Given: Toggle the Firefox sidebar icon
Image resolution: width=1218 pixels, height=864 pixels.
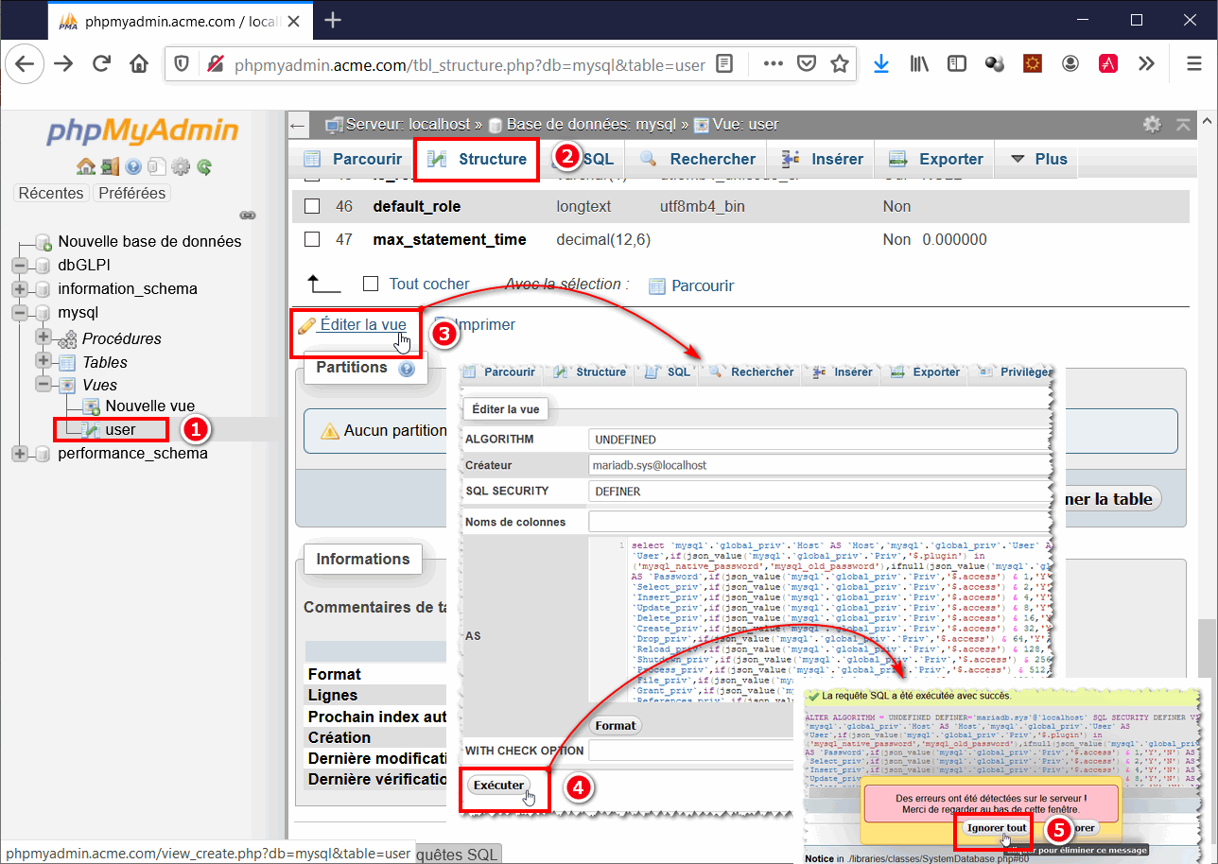Looking at the screenshot, I should click(x=957, y=63).
